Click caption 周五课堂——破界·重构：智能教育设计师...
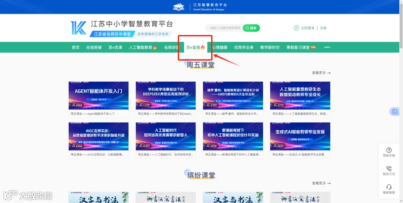Image resolution: width=403 pixels, height=203 pixels. coord(232,114)
